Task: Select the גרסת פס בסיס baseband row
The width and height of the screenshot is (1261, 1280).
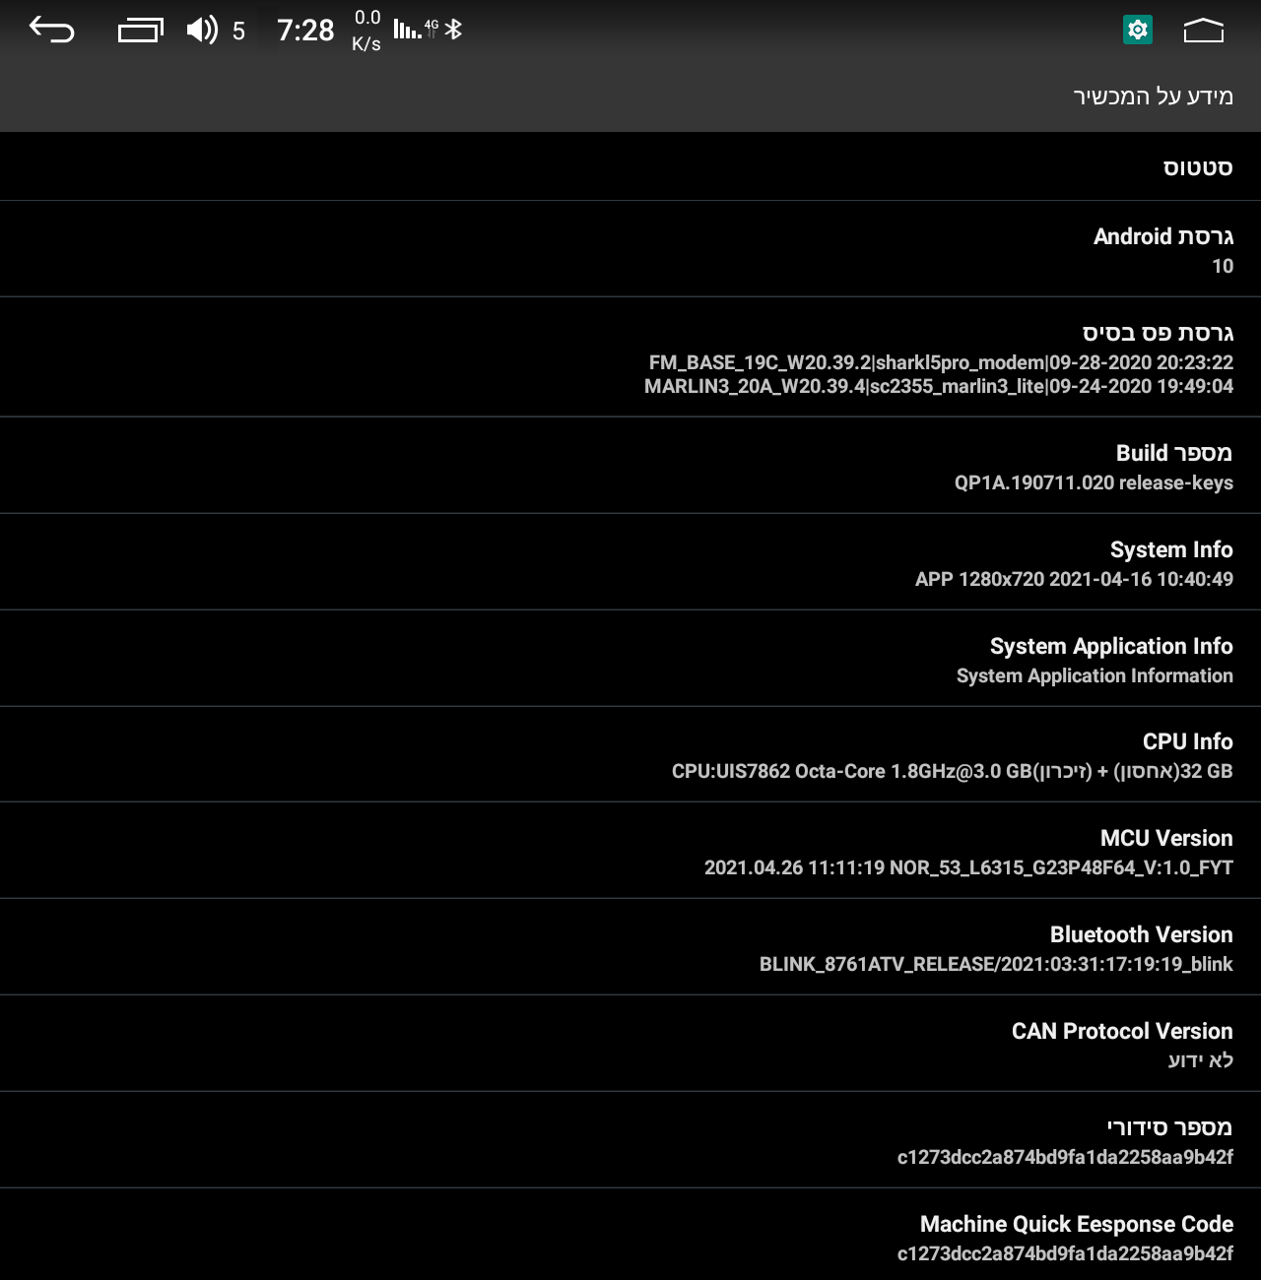Action: 630,357
